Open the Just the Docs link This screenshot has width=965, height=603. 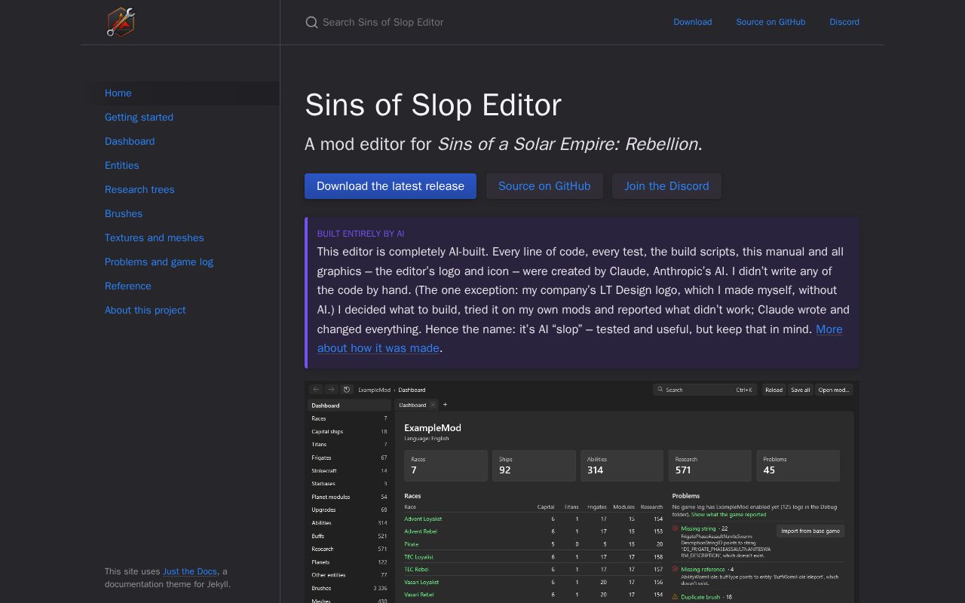tap(190, 571)
